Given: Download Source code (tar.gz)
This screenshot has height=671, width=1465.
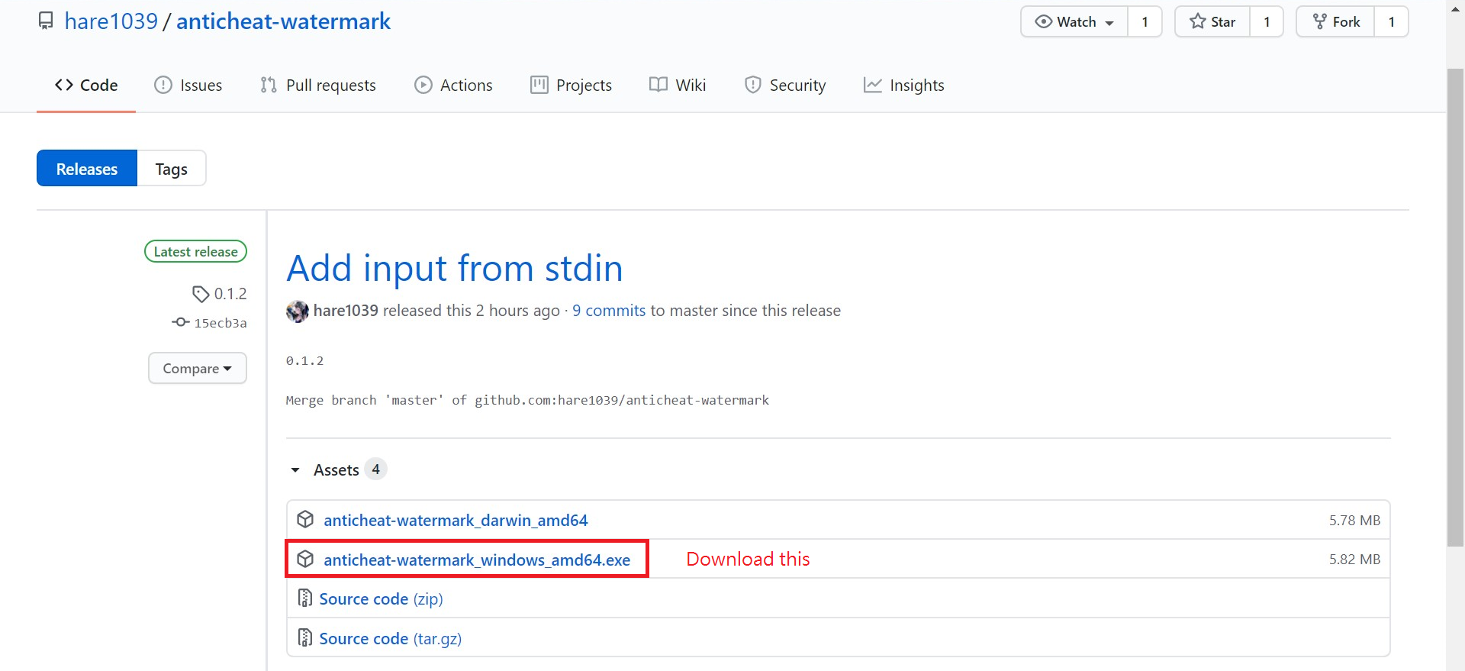Looking at the screenshot, I should (391, 638).
